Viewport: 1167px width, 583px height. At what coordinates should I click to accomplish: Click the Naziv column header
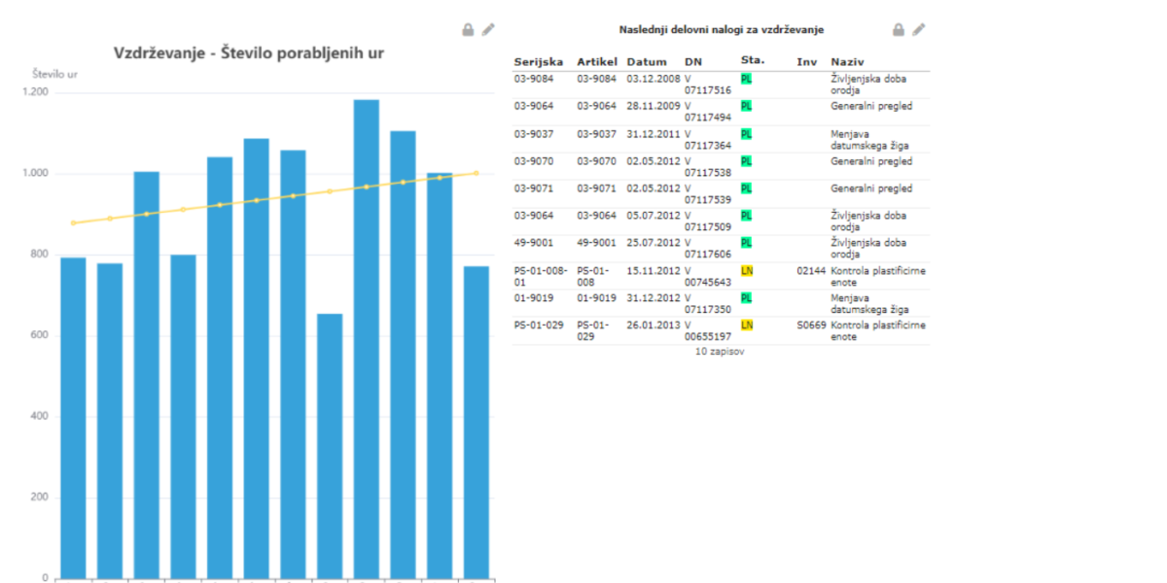[x=847, y=62]
